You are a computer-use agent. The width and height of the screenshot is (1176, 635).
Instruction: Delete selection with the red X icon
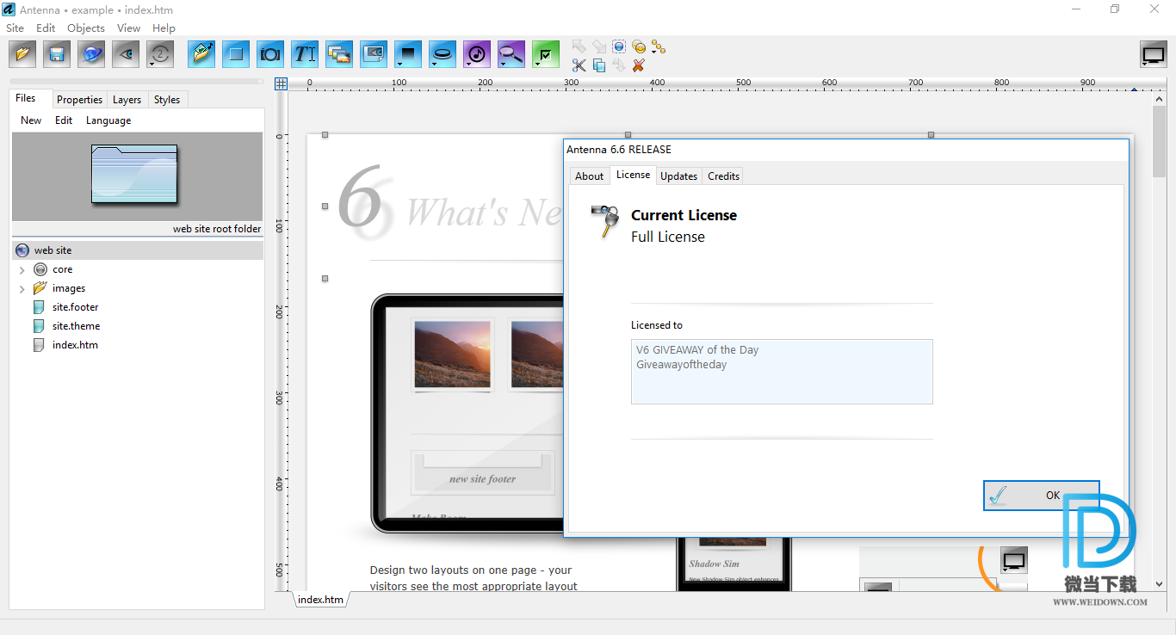pos(639,65)
